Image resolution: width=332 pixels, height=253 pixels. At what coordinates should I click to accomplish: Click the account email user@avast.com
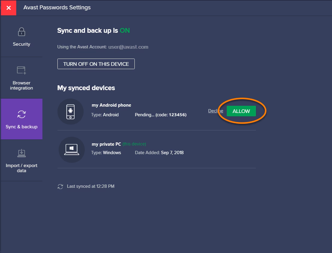coord(128,47)
